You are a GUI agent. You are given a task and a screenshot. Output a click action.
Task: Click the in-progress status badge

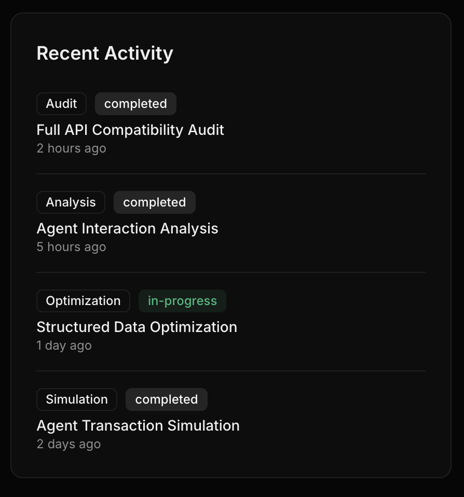(182, 301)
